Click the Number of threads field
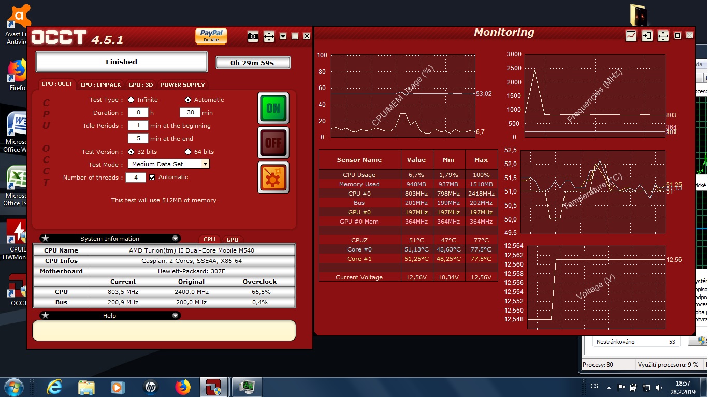The height and width of the screenshot is (398, 709). click(136, 178)
